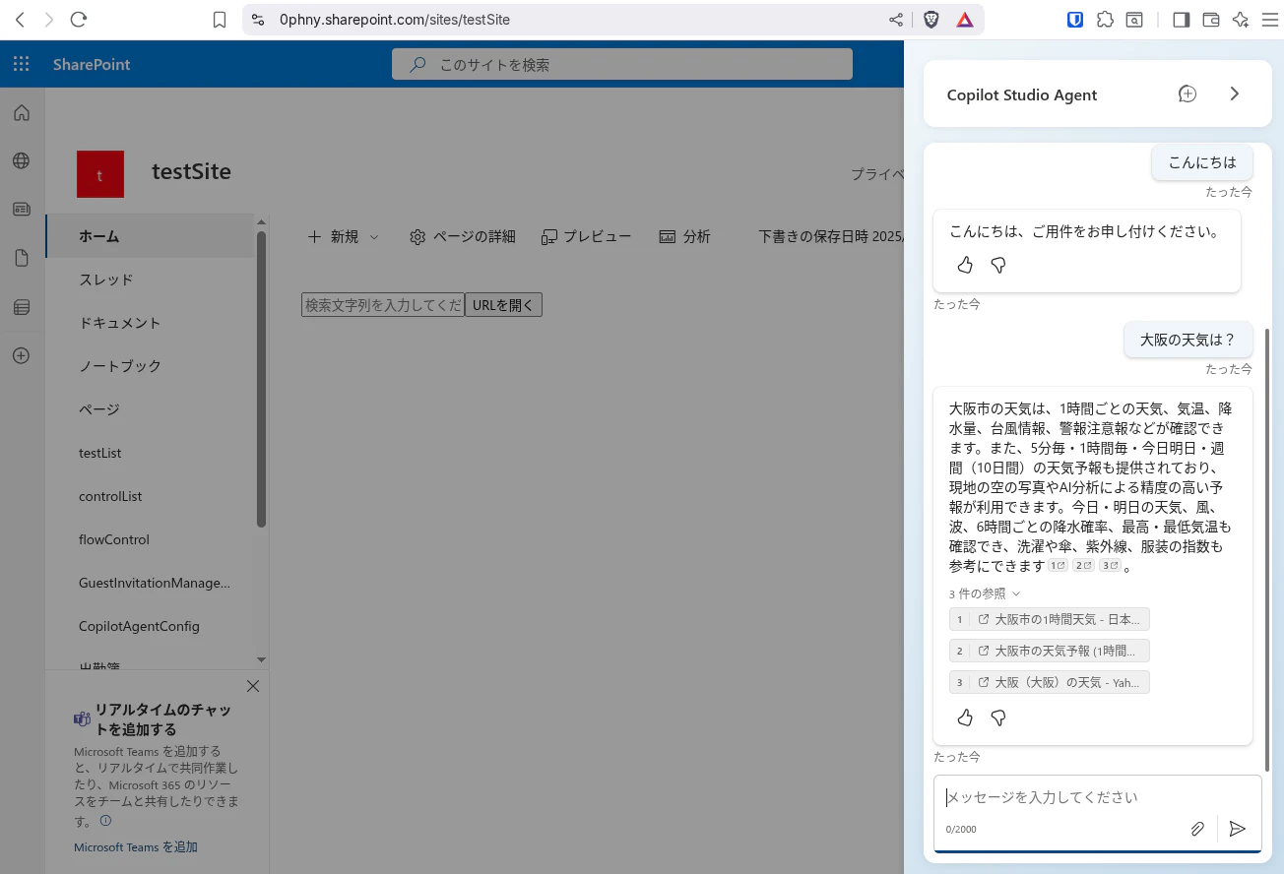Open the Brave Wallet icon
The height and width of the screenshot is (874, 1284).
pos(1211,20)
